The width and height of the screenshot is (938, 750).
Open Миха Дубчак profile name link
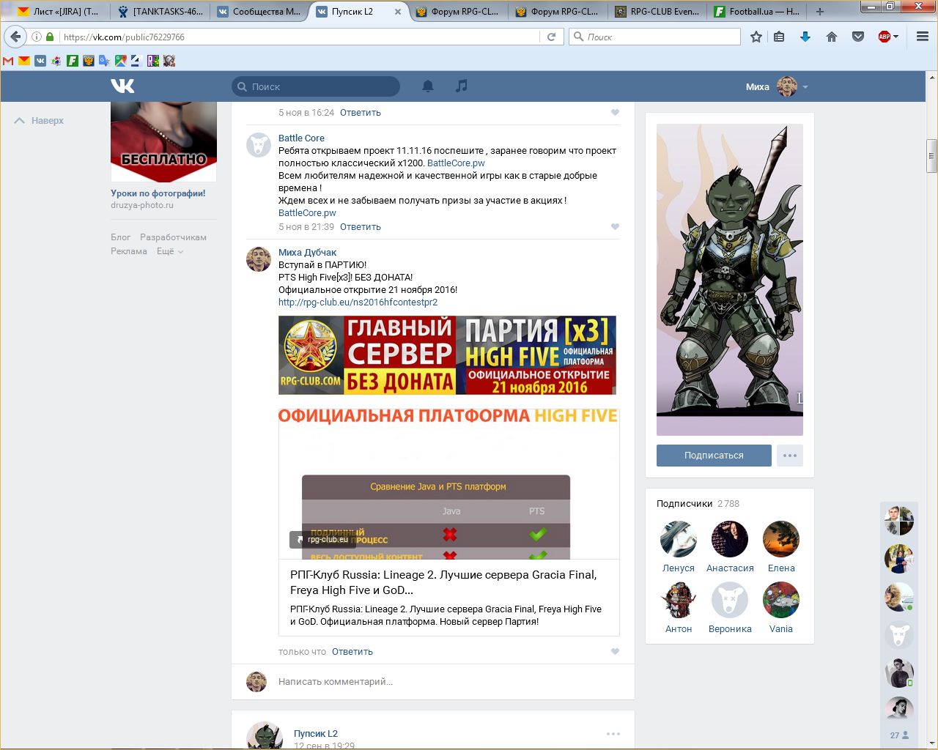(x=307, y=253)
